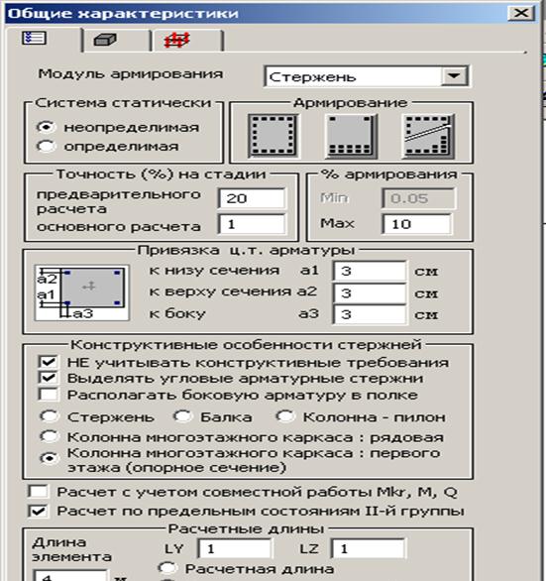The width and height of the screenshot is (546, 581).
Task: Select Колонна многоэтажного каркаса рядовая option
Action: [x=50, y=437]
